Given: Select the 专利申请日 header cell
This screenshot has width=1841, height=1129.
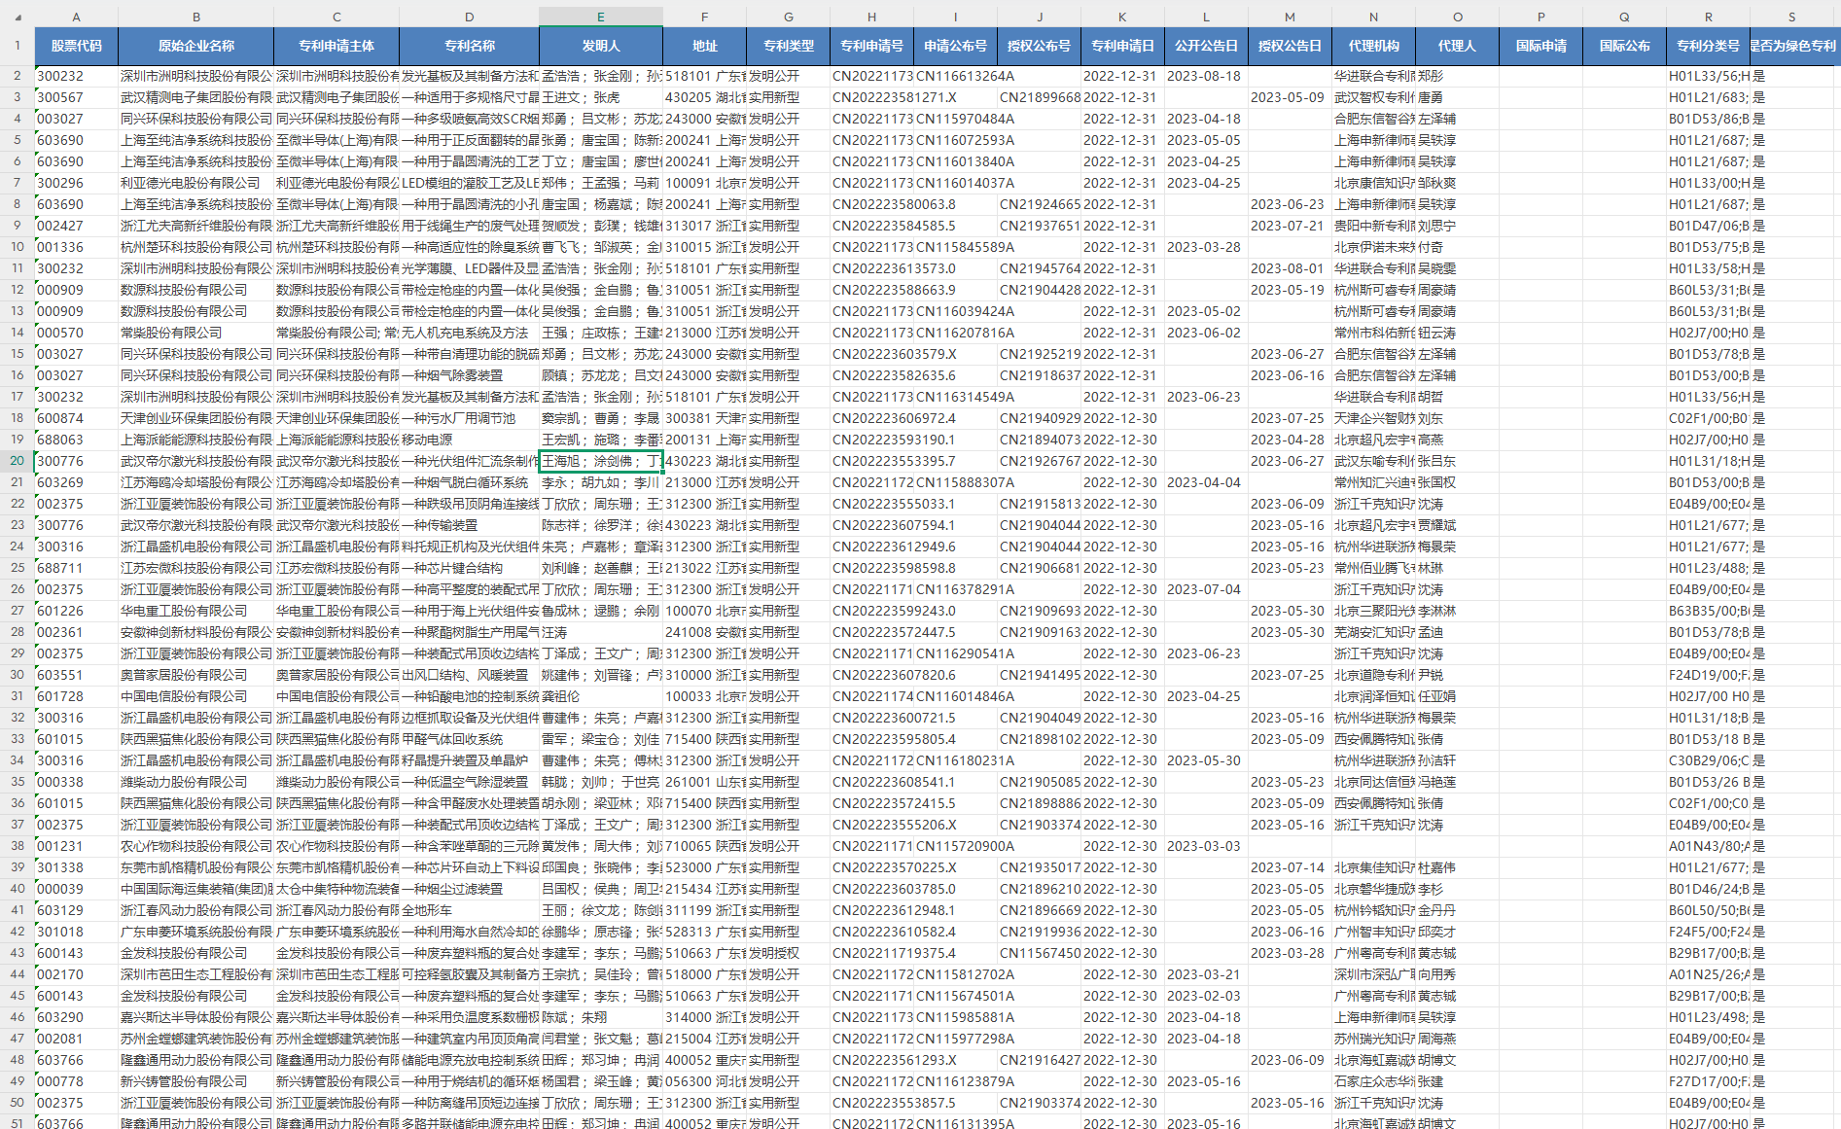Looking at the screenshot, I should (1123, 46).
